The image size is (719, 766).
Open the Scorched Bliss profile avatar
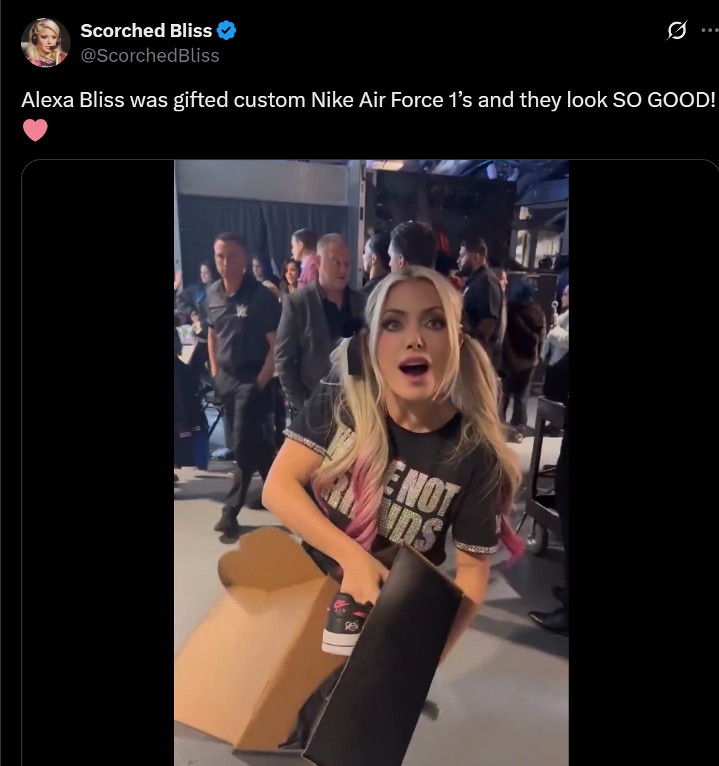click(45, 43)
